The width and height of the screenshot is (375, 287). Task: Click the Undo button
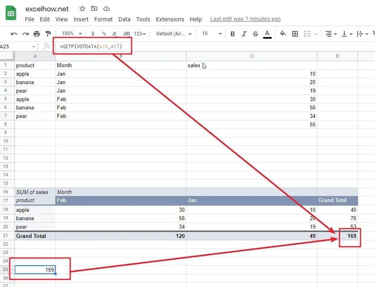tap(14, 34)
